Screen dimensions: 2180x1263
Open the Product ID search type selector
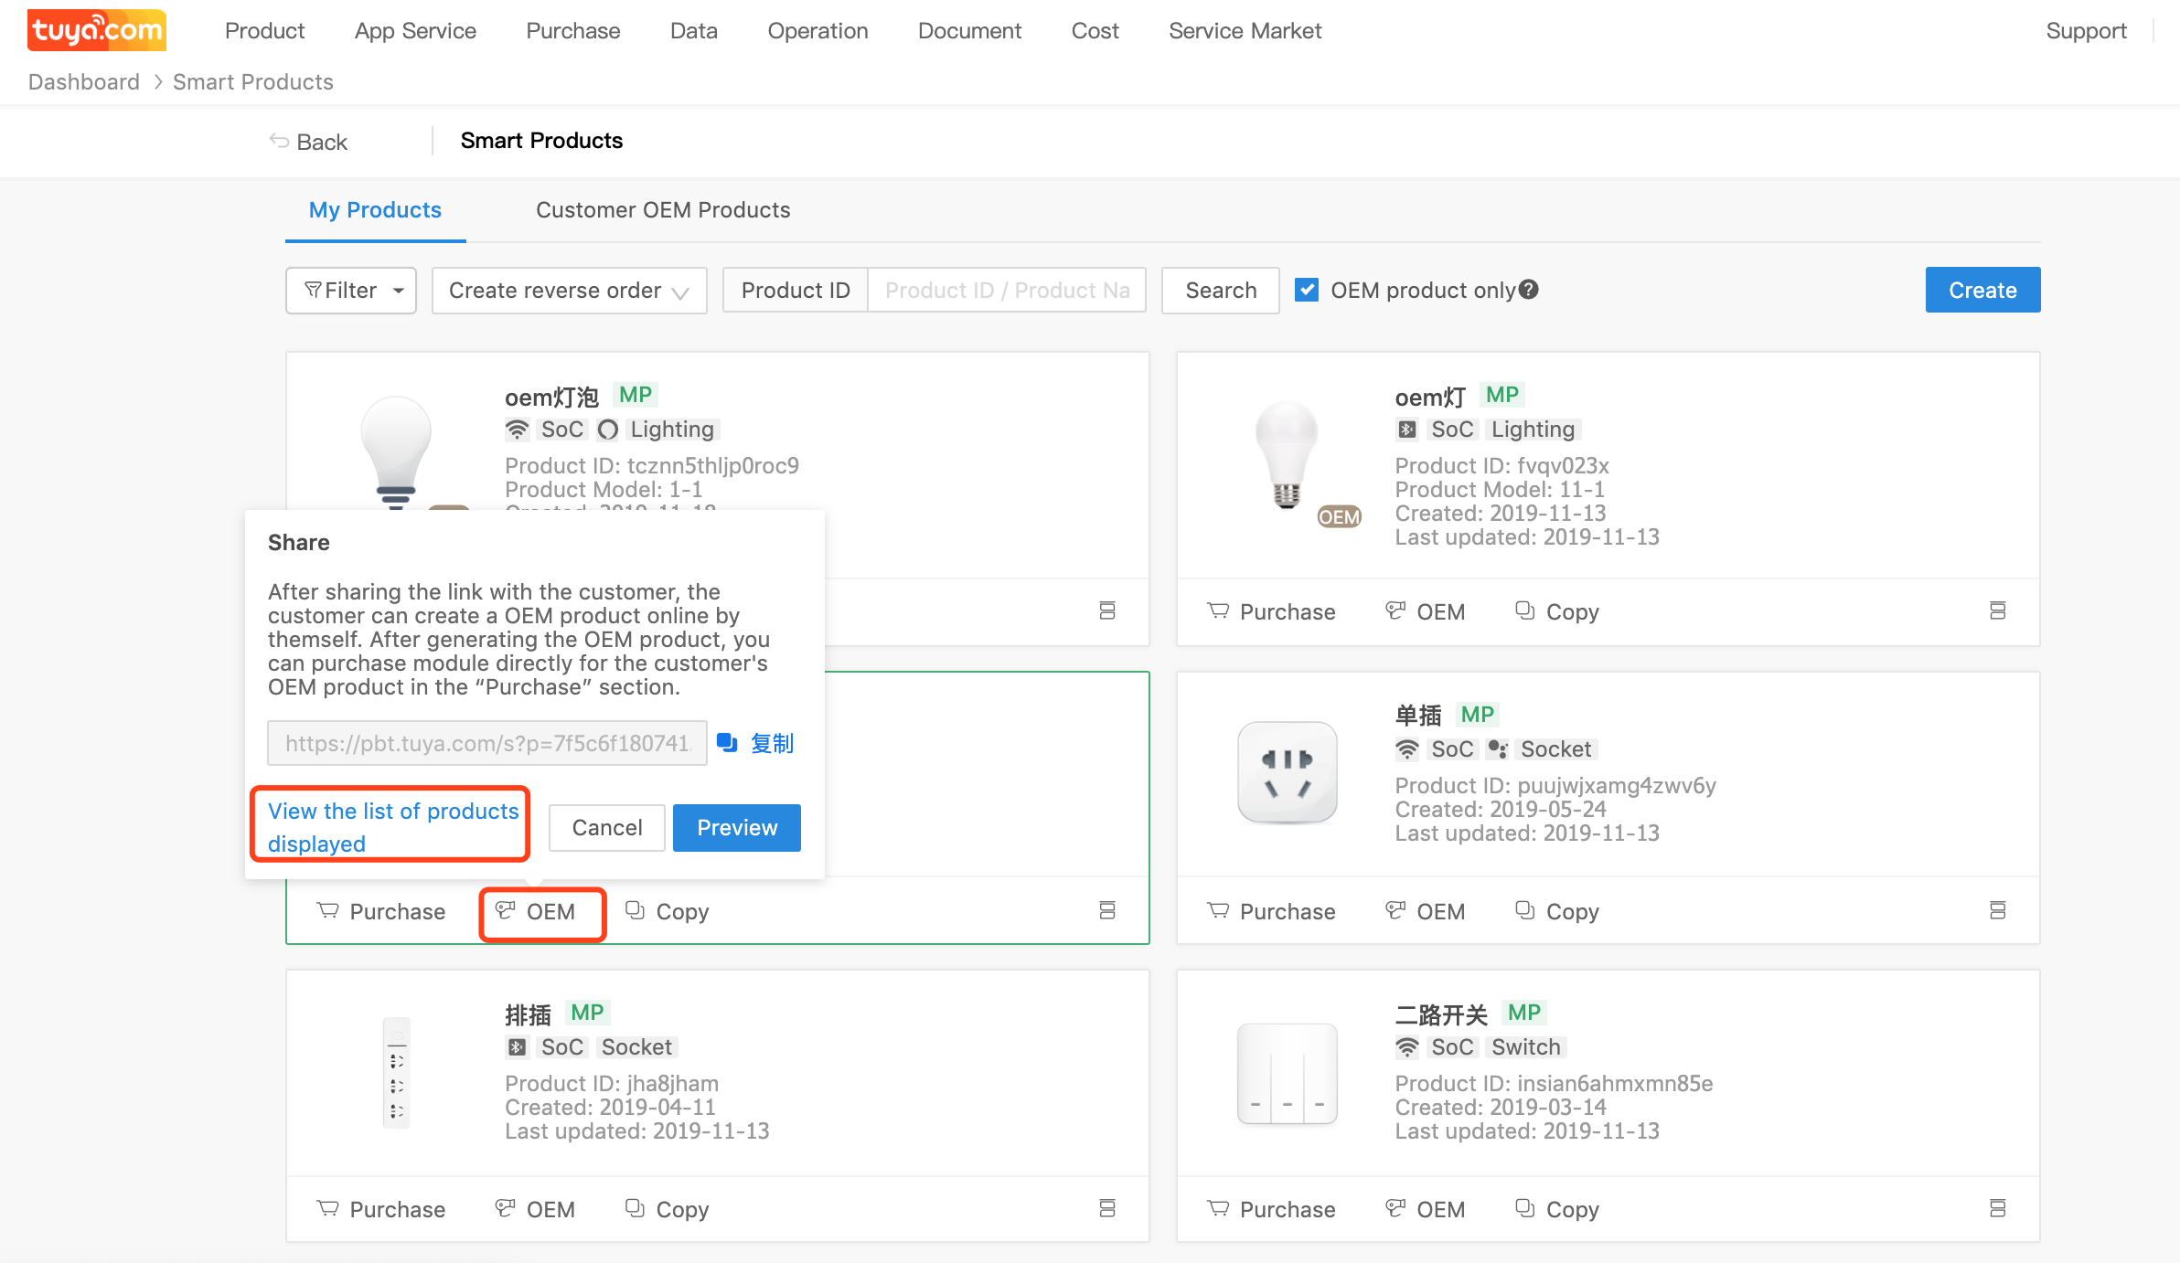[x=795, y=291]
